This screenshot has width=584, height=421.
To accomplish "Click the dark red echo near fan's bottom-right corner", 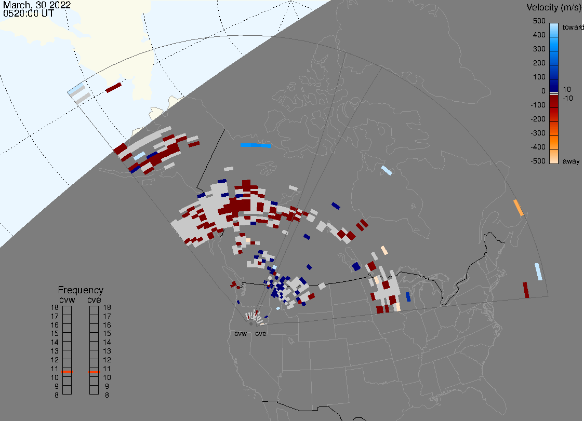I will 526,290.
